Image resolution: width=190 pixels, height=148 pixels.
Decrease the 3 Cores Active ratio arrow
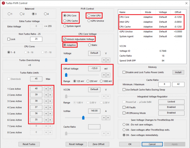click(x=46, y=101)
